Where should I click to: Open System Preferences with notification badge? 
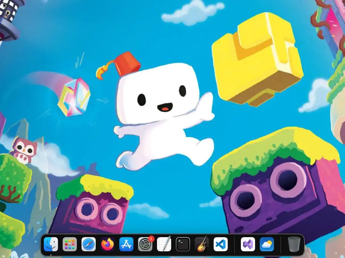pos(145,244)
